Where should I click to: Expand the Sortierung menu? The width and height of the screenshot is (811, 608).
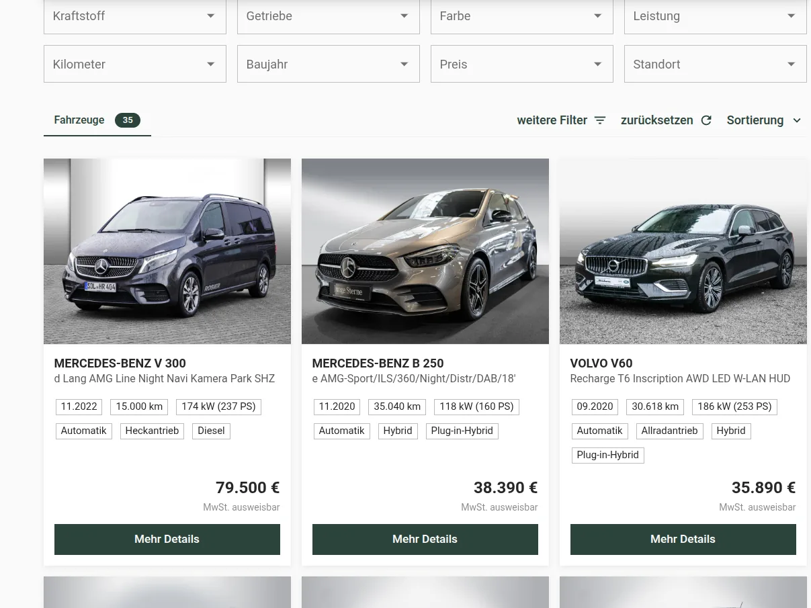coord(764,120)
